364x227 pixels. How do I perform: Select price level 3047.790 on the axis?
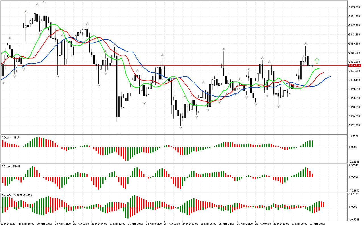(x=355, y=25)
